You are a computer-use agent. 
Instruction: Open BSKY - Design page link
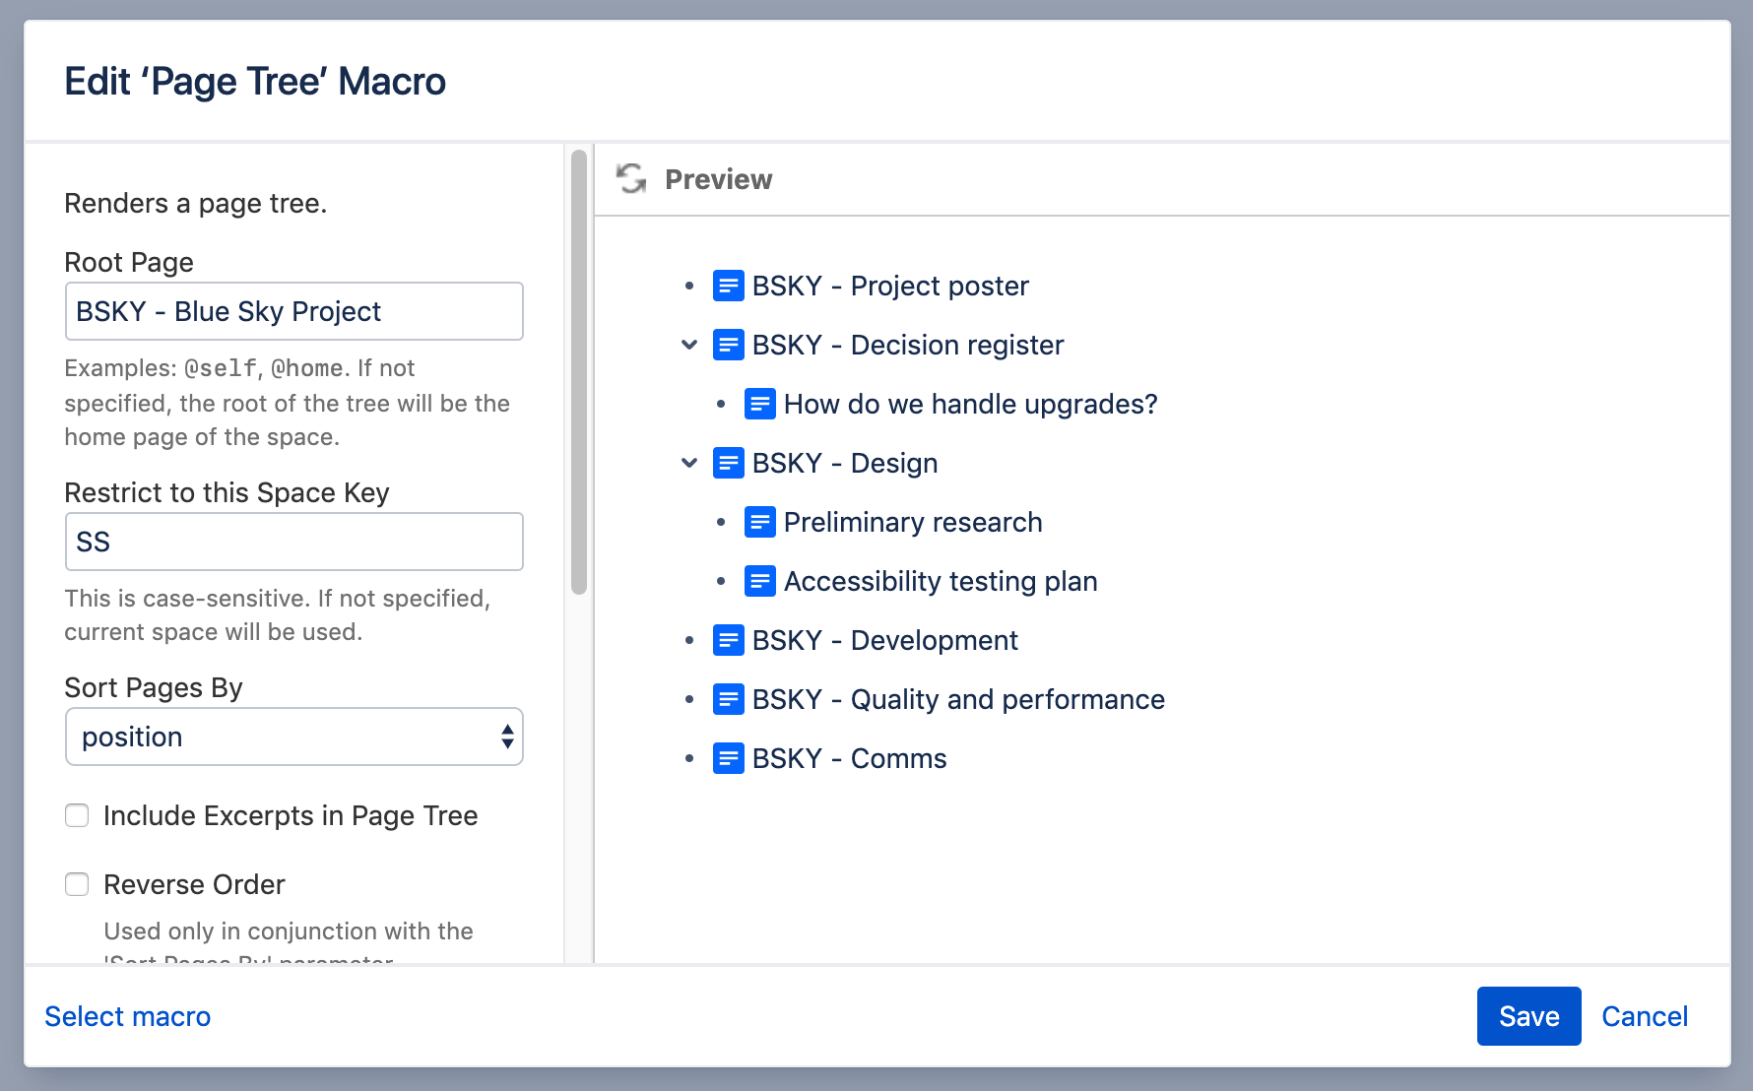click(x=845, y=463)
